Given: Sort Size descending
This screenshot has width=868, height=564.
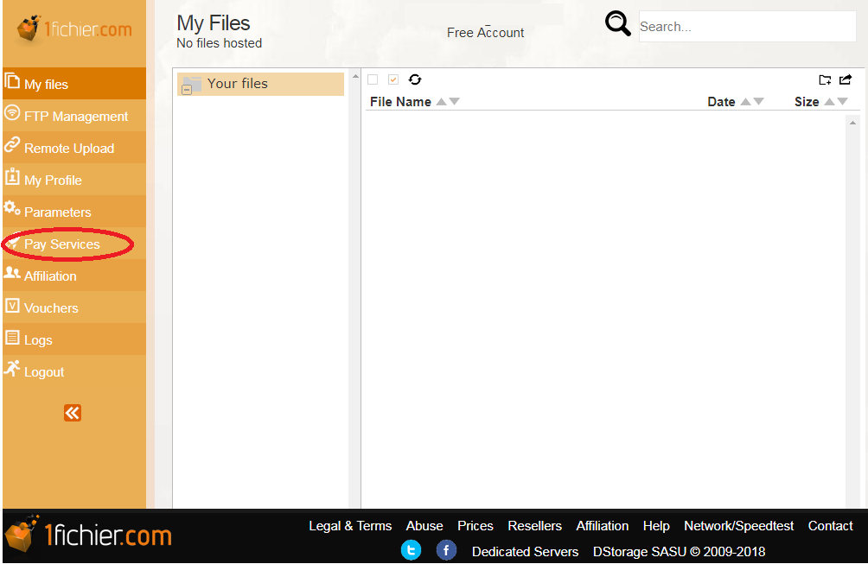Looking at the screenshot, I should tap(843, 101).
